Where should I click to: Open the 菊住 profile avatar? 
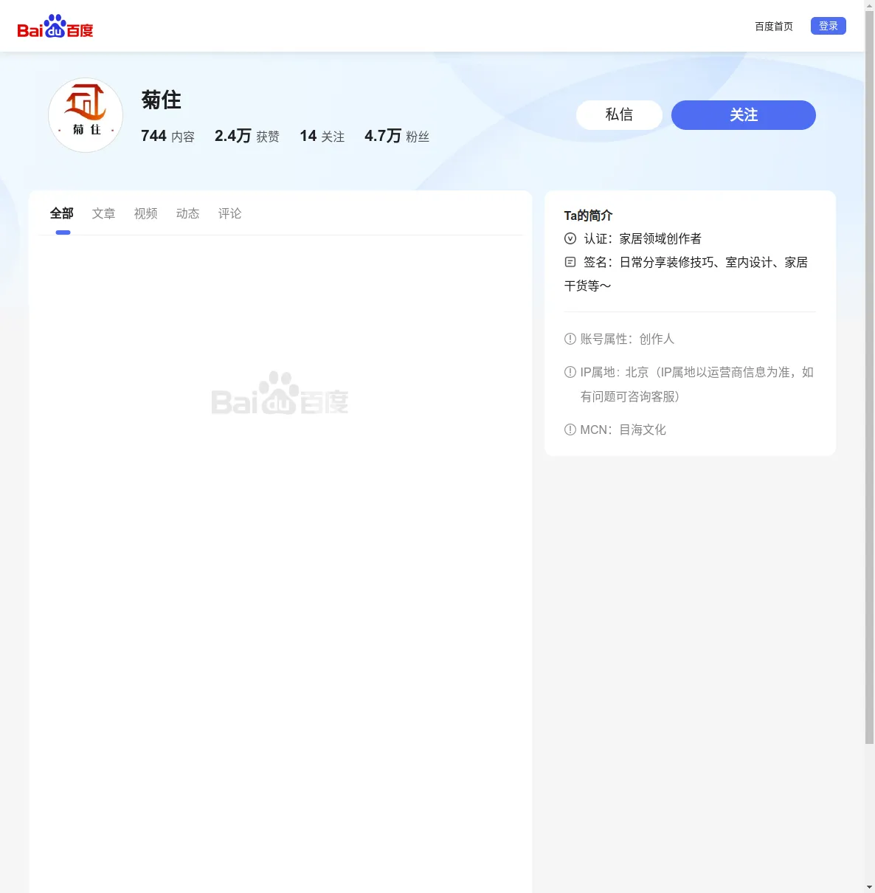coord(86,115)
